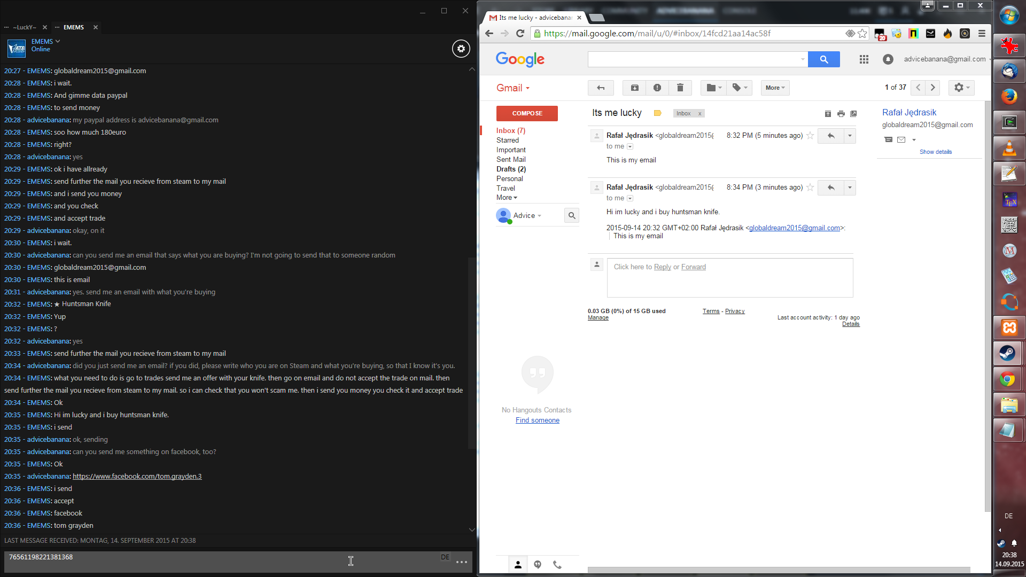
Task: Toggle the yellow importance marker on subject
Action: (657, 113)
